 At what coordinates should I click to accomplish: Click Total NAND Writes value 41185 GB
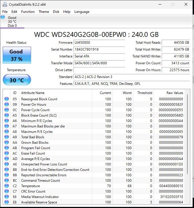click(x=176, y=56)
